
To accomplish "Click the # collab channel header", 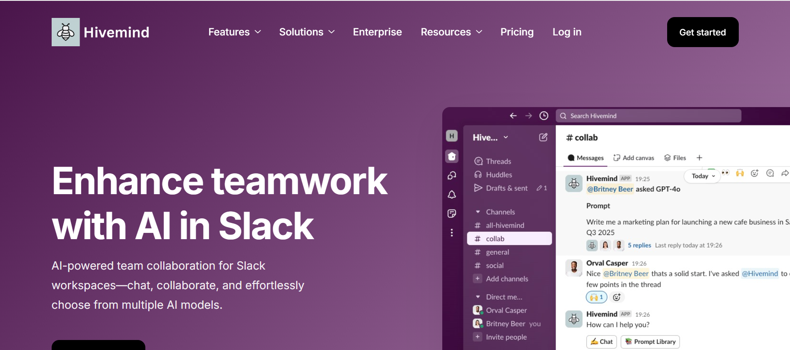I will [x=582, y=137].
